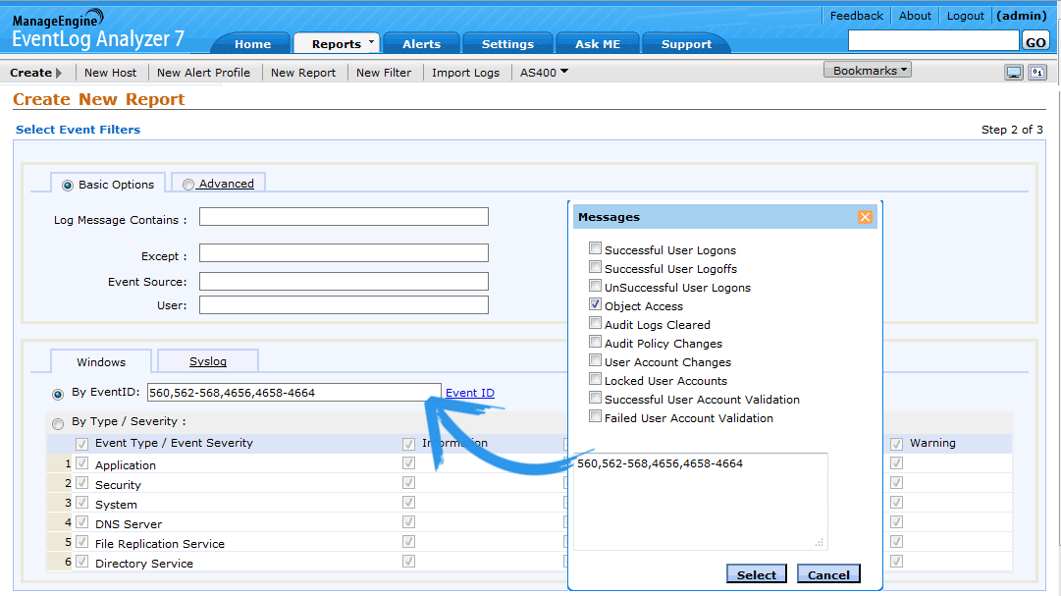Select the By Type / Severity radio button
Screen dimensions: 1061x596
[x=58, y=423]
